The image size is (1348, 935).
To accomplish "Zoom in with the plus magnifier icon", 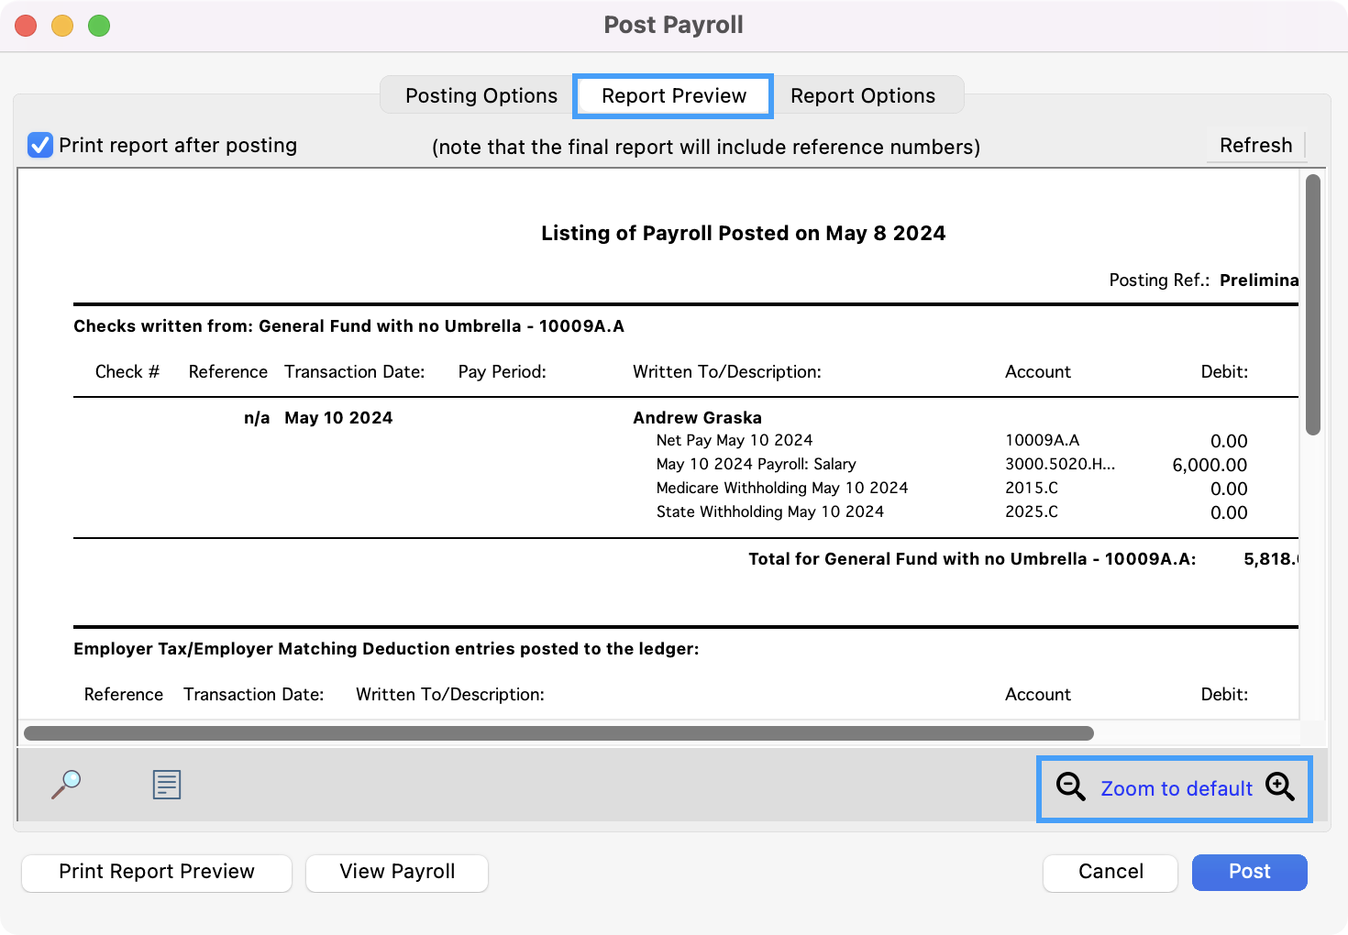I will click(1280, 786).
